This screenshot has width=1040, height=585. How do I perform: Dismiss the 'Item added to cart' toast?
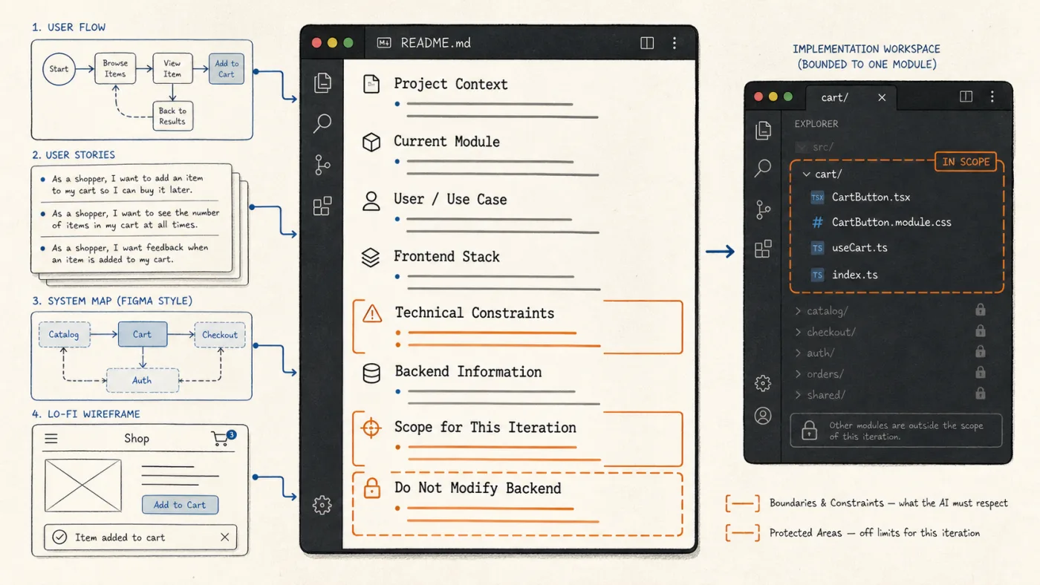click(x=225, y=537)
